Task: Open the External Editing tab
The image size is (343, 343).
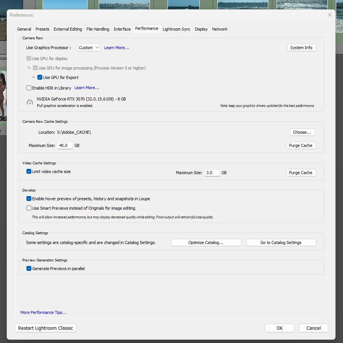Action: point(68,29)
